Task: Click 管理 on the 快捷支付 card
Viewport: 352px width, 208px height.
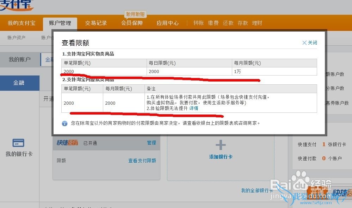Action: pyautogui.click(x=152, y=143)
